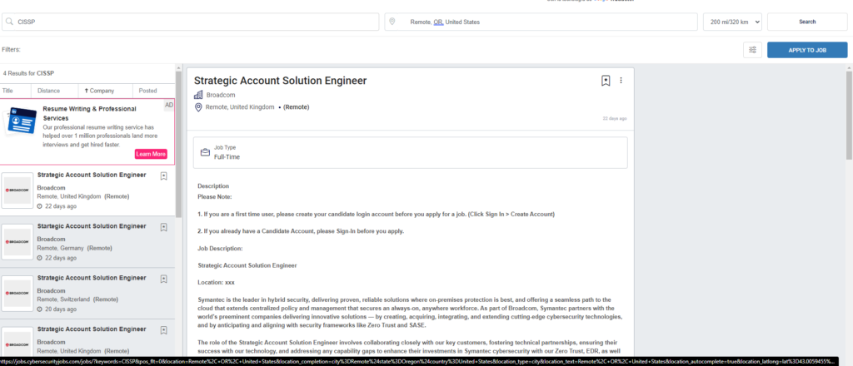Bookmark the Startegic Account Germany listing
This screenshot has height=366, width=853.
[x=164, y=228]
